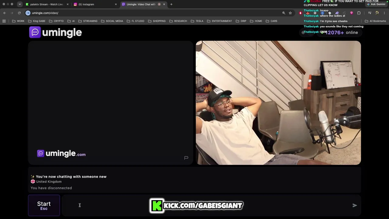Screen dimensions: 389x219
Task: Click the Ask Gemini button
Action: (x=376, y=4)
